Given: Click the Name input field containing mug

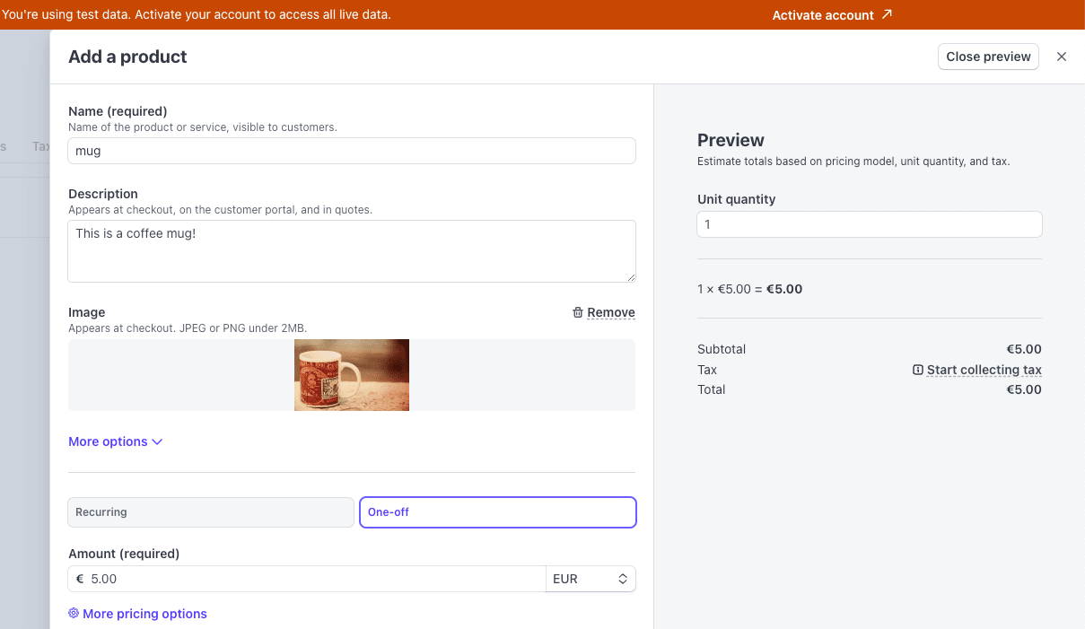Looking at the screenshot, I should click(352, 151).
